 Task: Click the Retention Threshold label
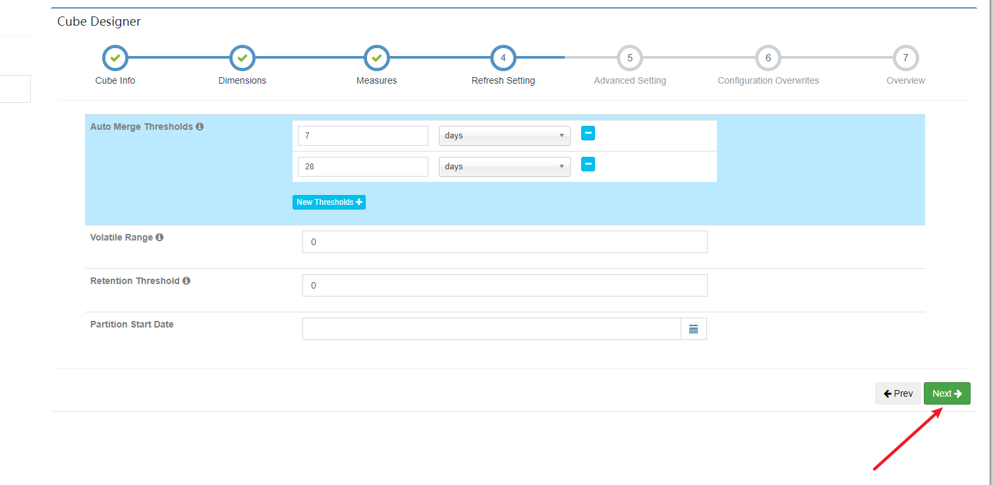click(135, 281)
